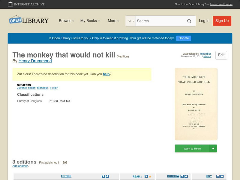Click the Sign Up button

tap(222, 21)
